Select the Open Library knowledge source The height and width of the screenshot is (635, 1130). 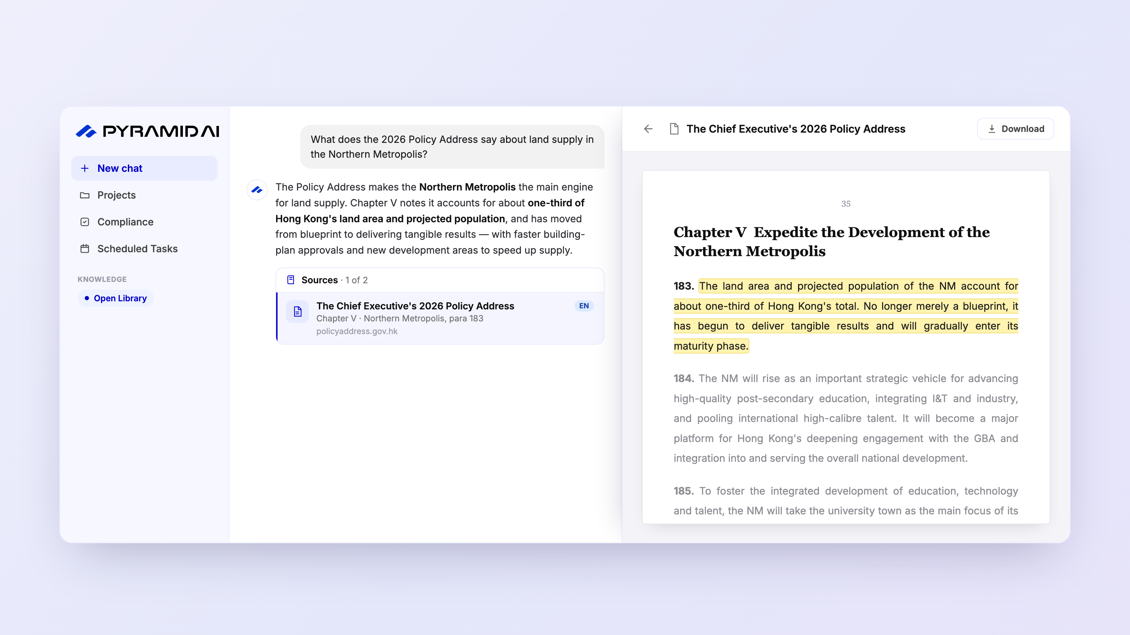point(116,298)
